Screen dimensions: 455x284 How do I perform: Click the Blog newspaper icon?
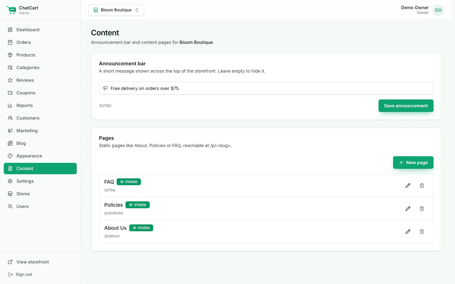coord(10,143)
